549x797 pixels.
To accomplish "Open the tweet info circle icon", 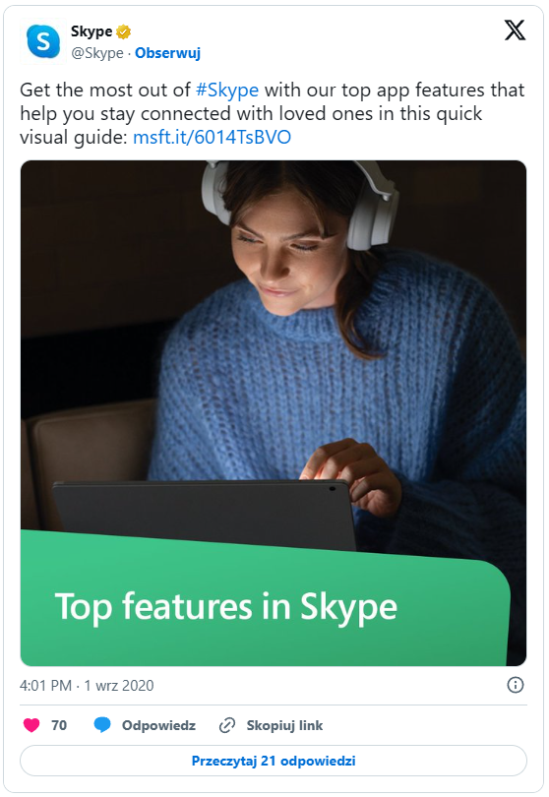I will coord(515,685).
